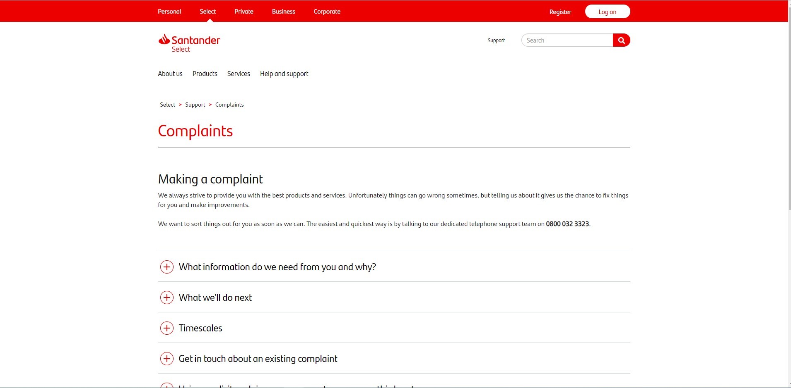Expand 'What information do we need' plus icon
Image resolution: width=791 pixels, height=388 pixels.
(x=167, y=267)
